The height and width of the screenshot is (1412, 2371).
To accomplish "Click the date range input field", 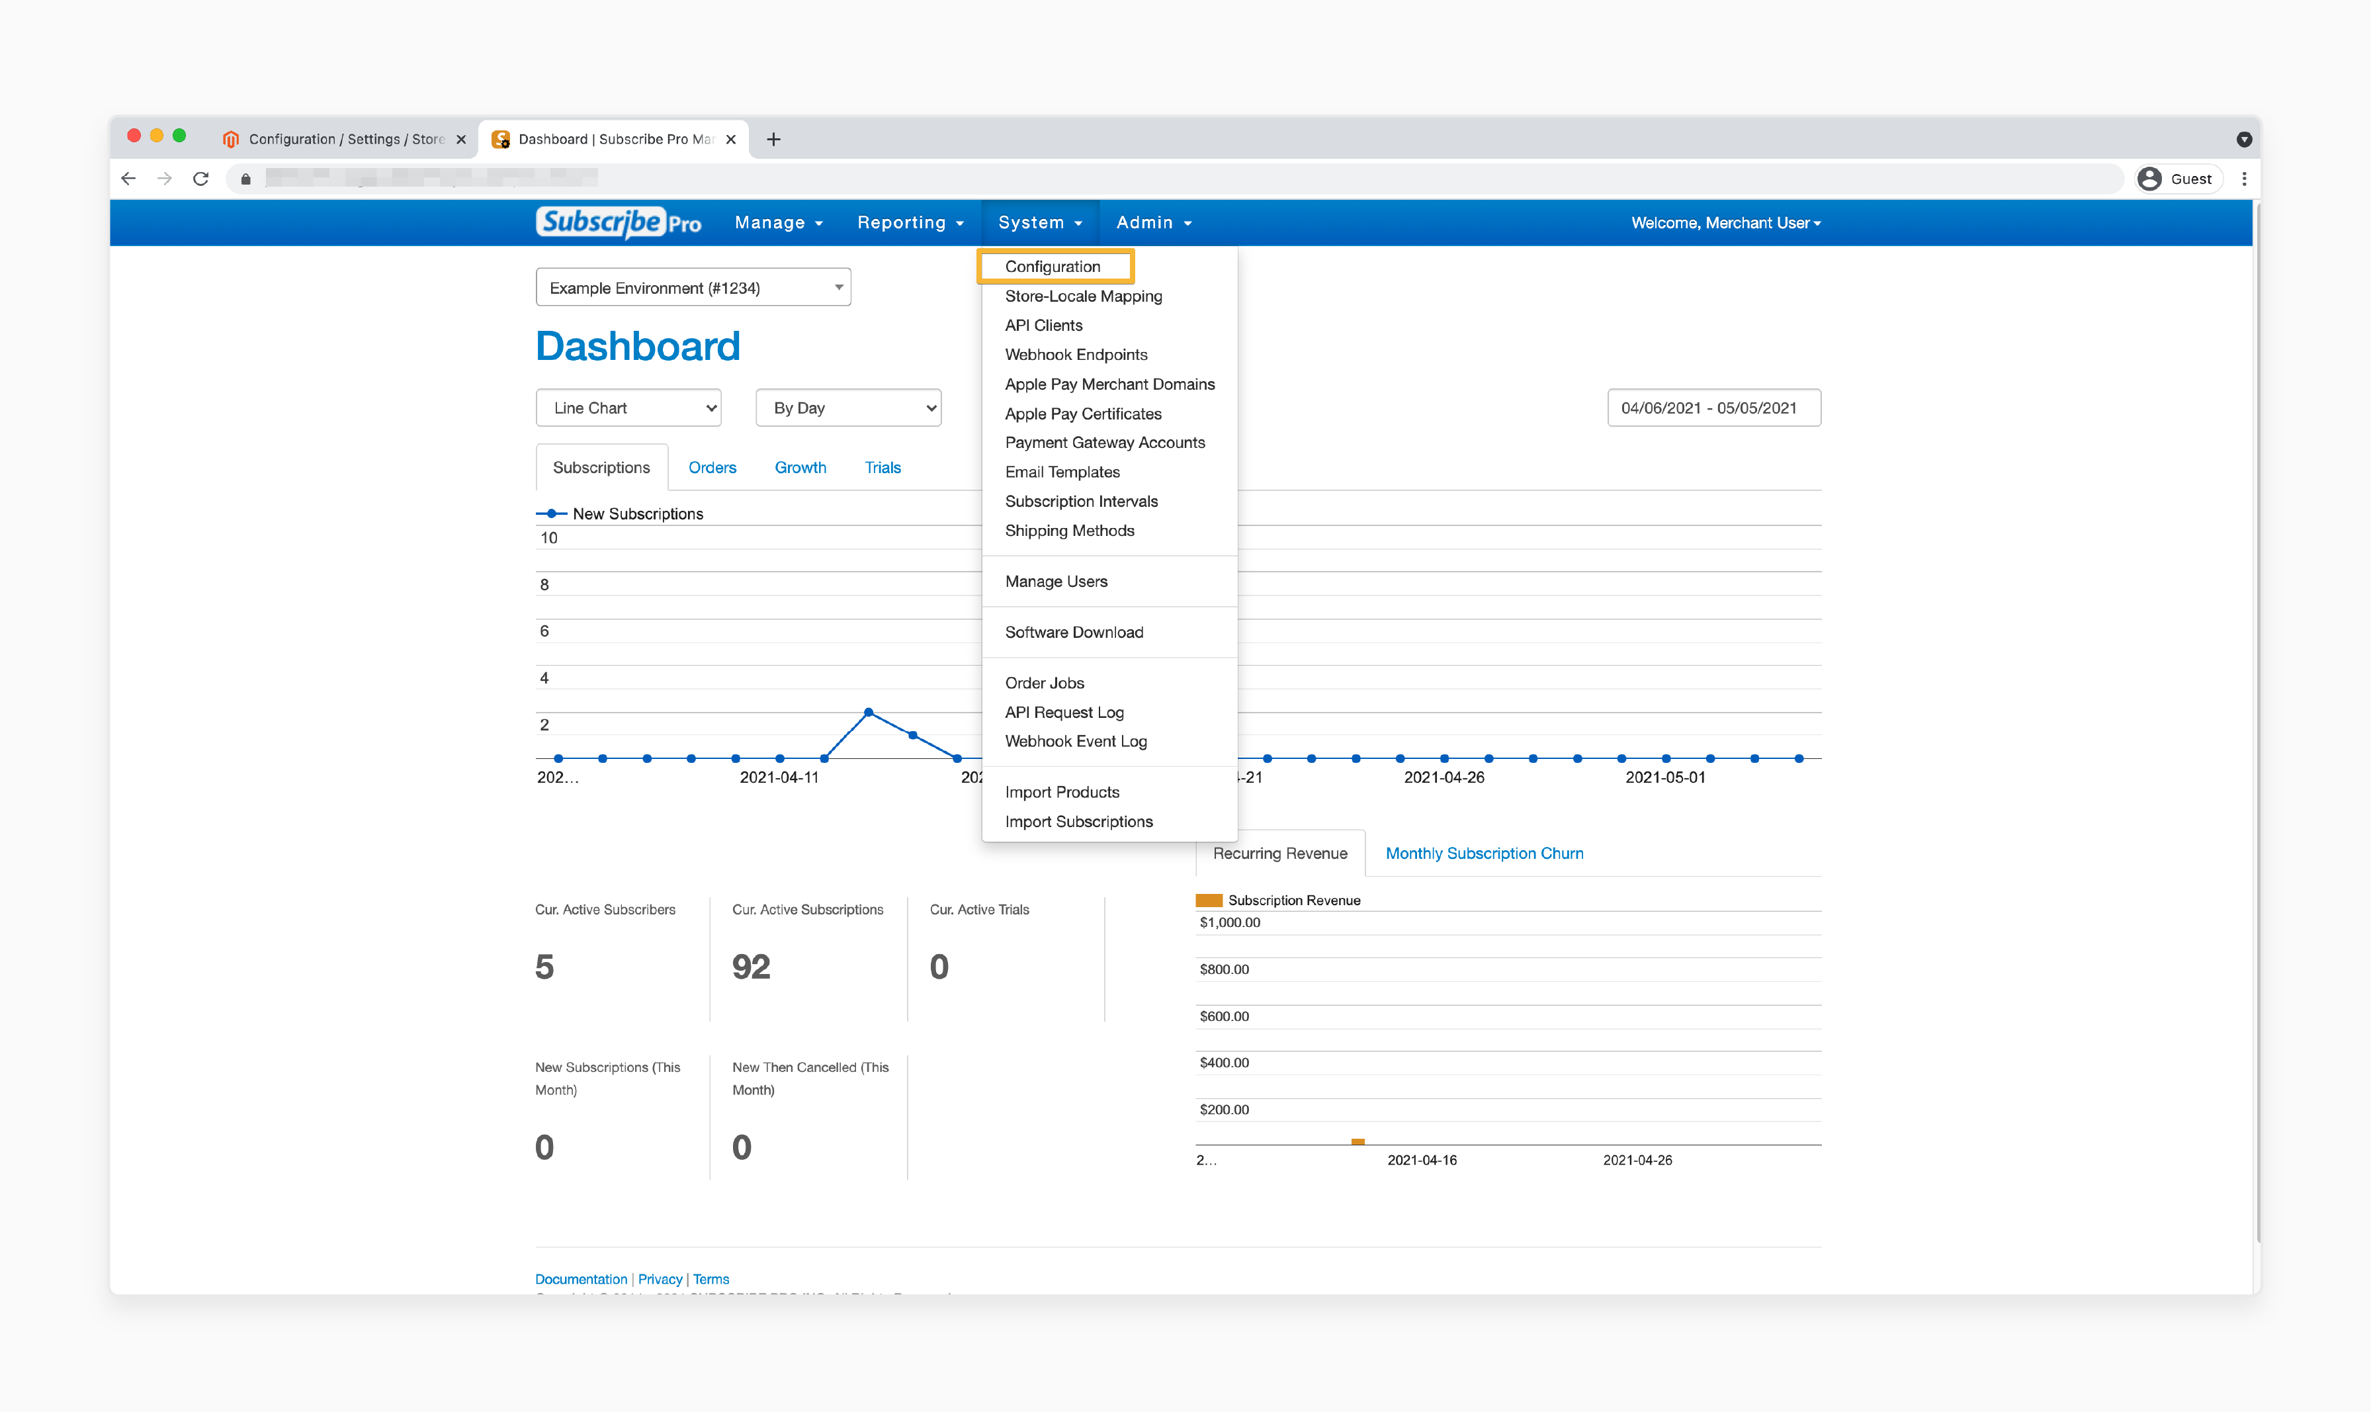I will (x=1709, y=408).
